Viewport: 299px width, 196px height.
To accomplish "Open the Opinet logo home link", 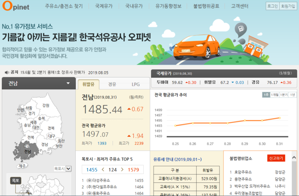I will 16,6.
